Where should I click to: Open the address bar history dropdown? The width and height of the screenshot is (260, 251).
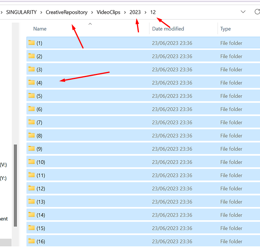tap(243, 12)
